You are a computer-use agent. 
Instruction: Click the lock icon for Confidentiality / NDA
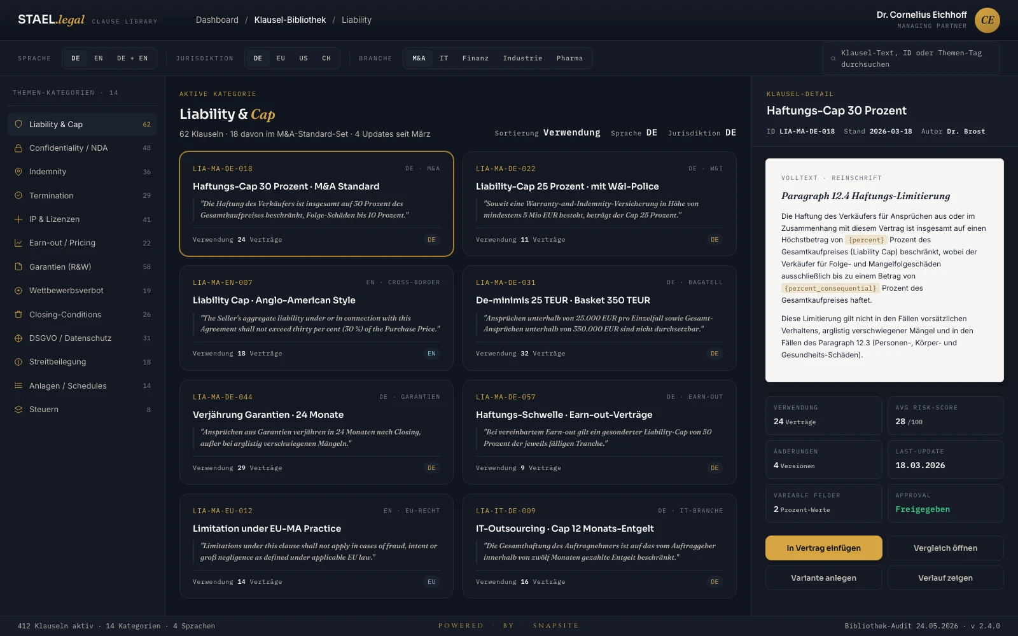pyautogui.click(x=18, y=148)
